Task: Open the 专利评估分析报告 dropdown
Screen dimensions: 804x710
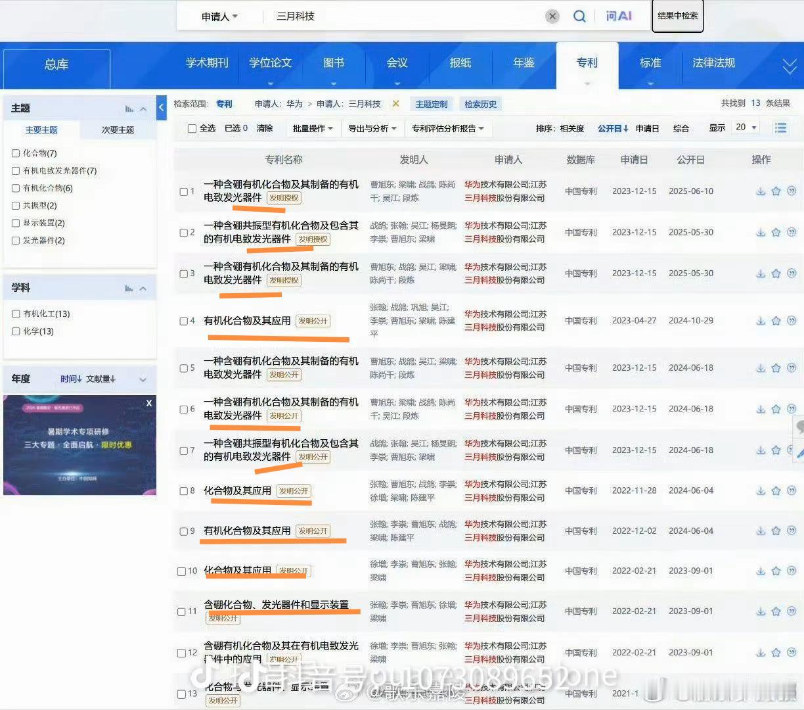Action: [448, 128]
